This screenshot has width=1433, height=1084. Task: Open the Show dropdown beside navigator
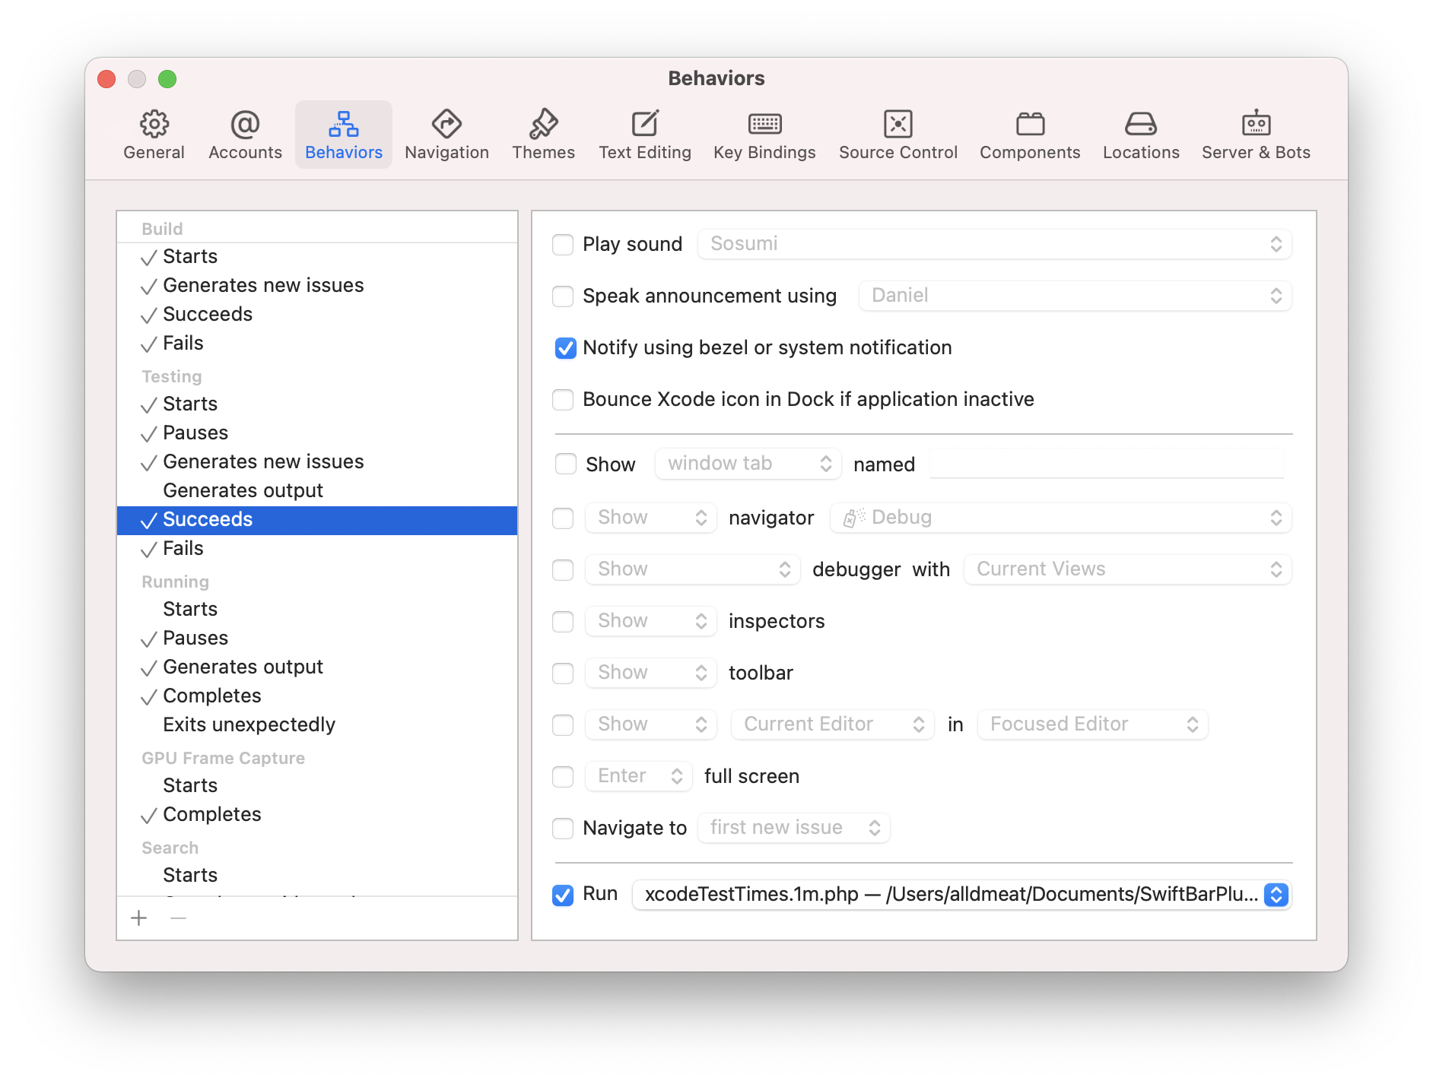[650, 518]
